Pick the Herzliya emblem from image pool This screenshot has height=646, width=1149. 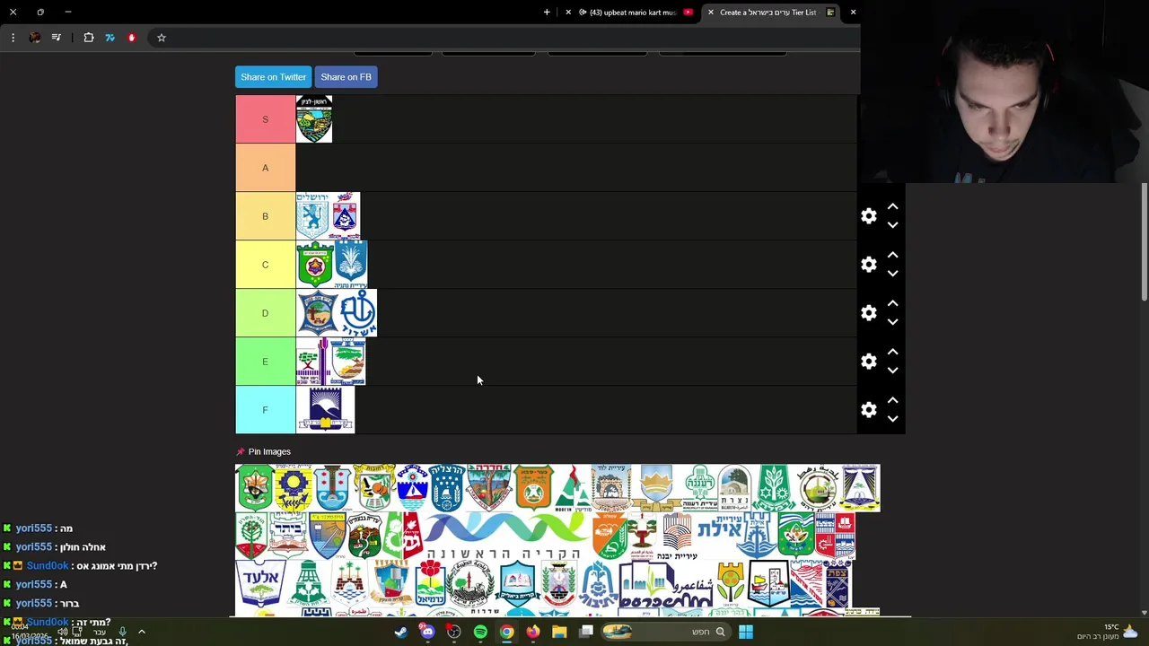[x=447, y=488]
